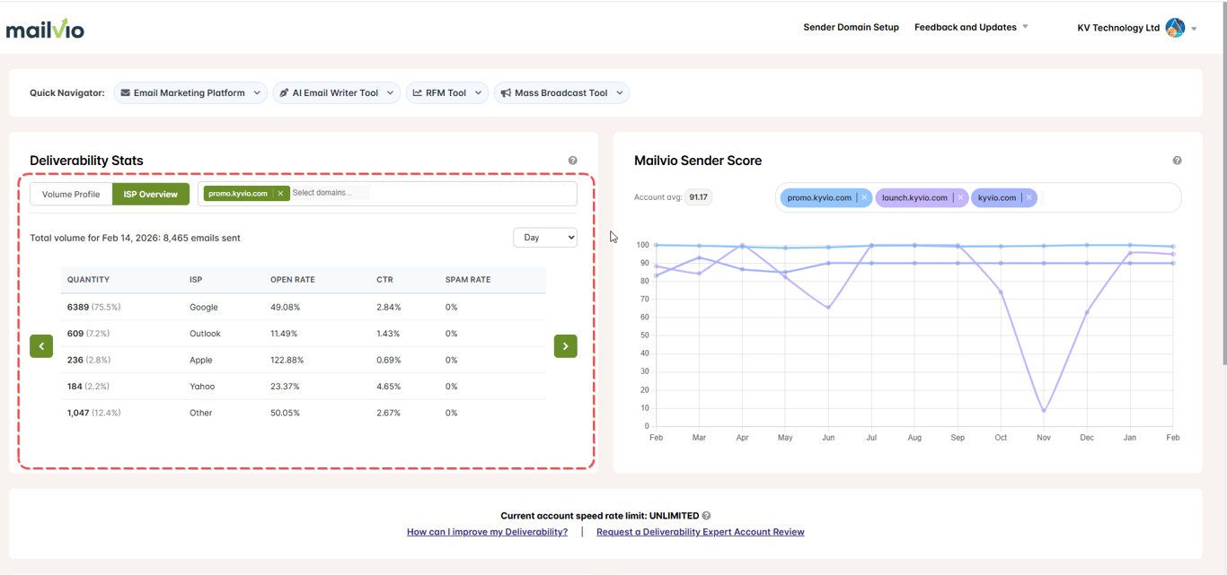The width and height of the screenshot is (1227, 575).
Task: Sort by QUANTITY column header
Action: [88, 280]
